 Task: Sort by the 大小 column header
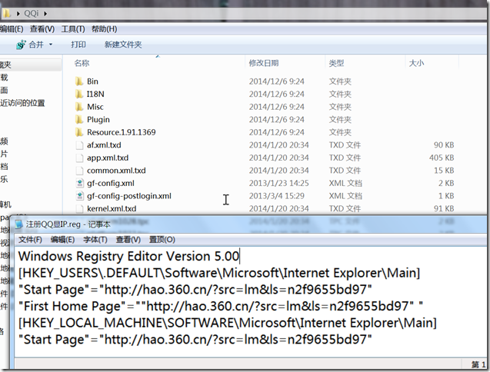pos(417,63)
